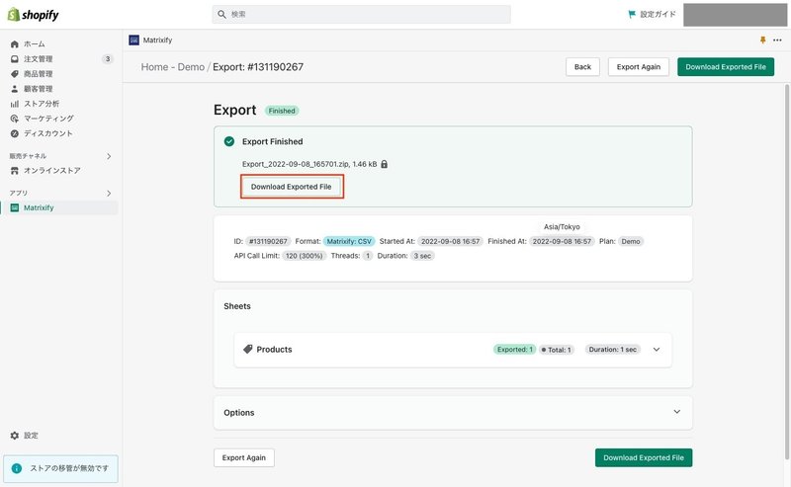
Task: Click the orders count badge 3
Action: click(x=108, y=59)
